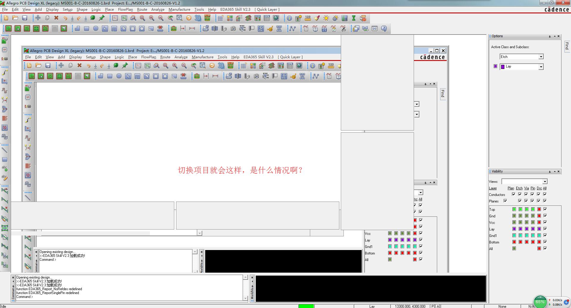Pin the Options panel with pushpin button
Screen dimensions: 571x308
(x=550, y=36)
